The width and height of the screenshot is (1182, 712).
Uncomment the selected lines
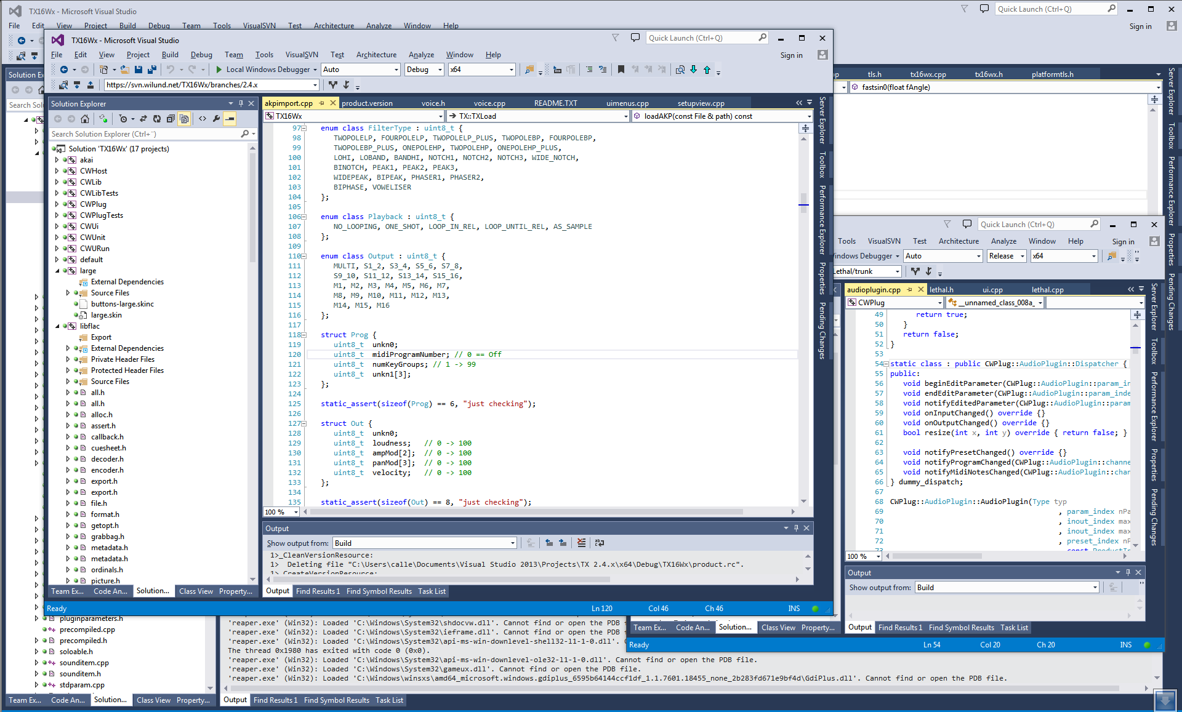pyautogui.click(x=603, y=70)
